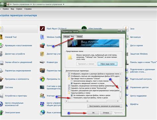Click the breadcrumb arrow after 'Панель управления'
The image size is (157, 120).
(x=31, y=4)
